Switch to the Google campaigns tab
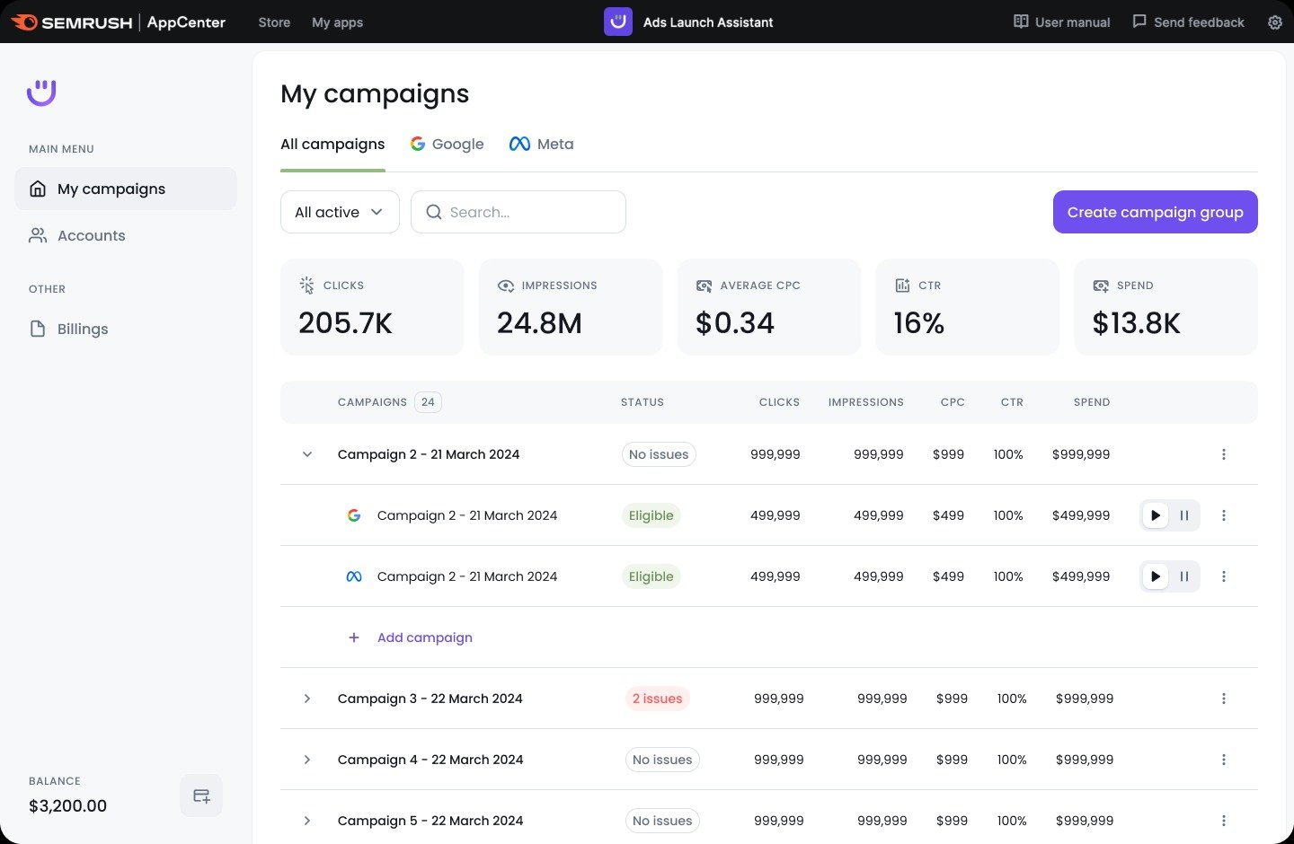This screenshot has height=844, width=1294. pos(447,144)
